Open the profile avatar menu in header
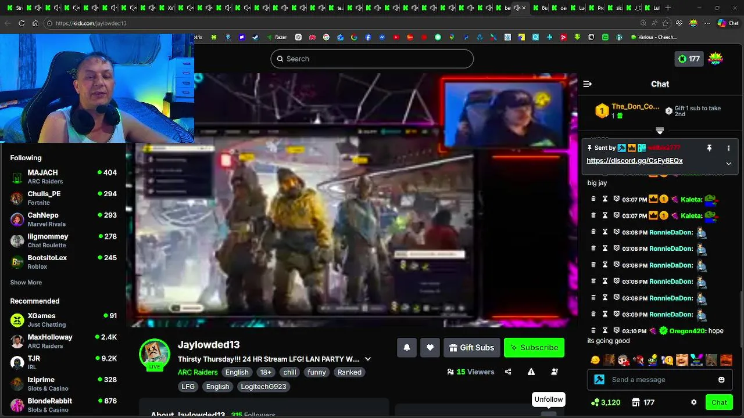The height and width of the screenshot is (418, 744). (x=716, y=59)
